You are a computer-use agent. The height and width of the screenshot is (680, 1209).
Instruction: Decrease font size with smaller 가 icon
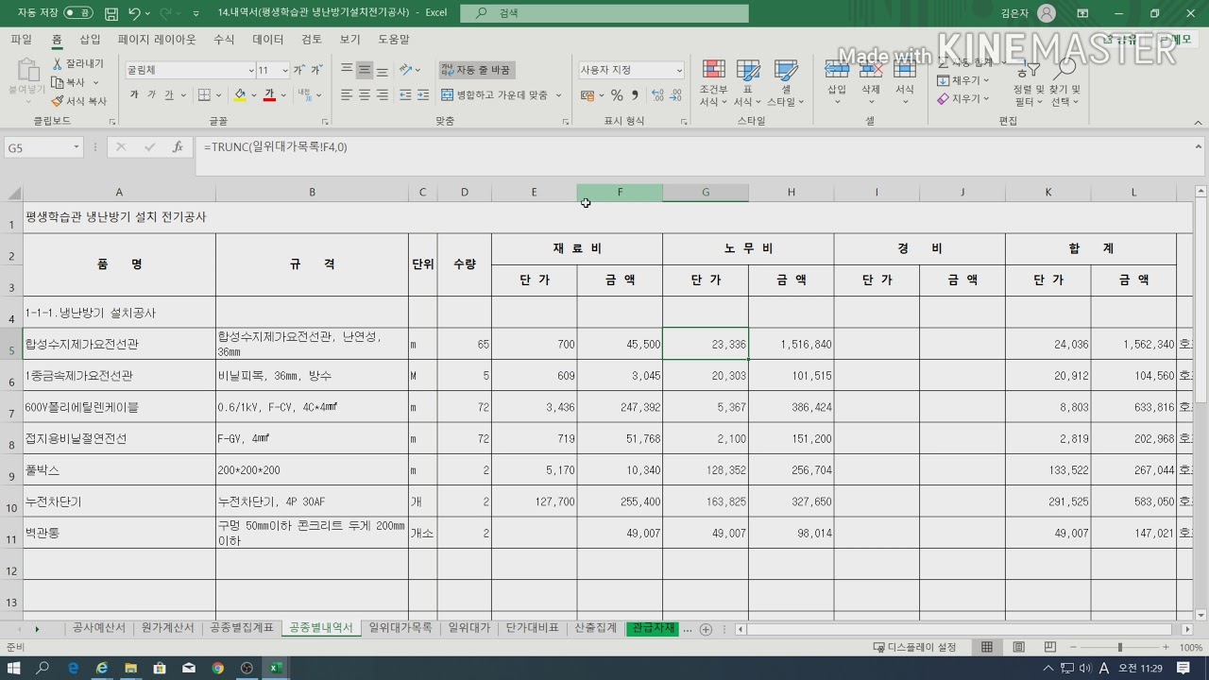(315, 70)
